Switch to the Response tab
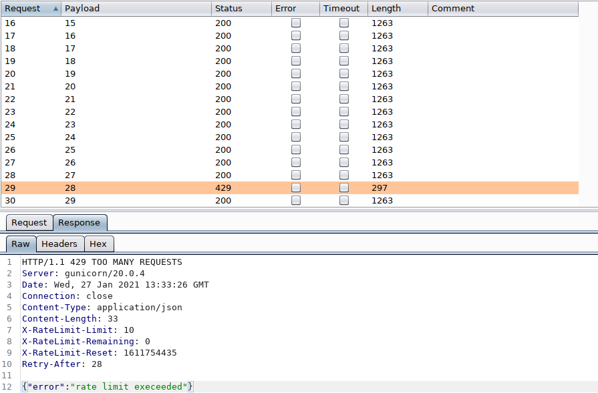 [80, 223]
